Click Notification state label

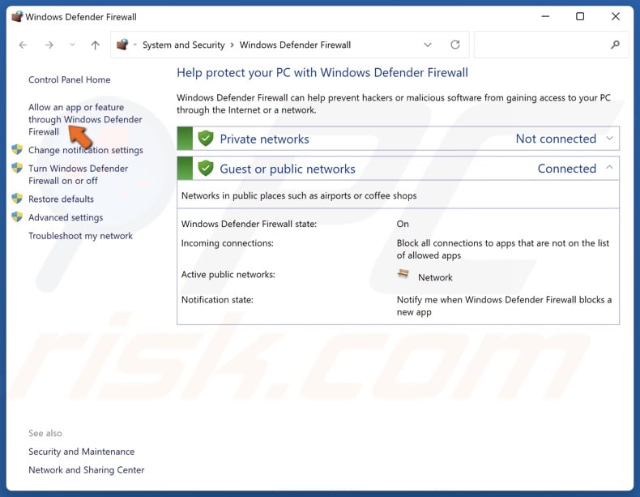coord(217,300)
